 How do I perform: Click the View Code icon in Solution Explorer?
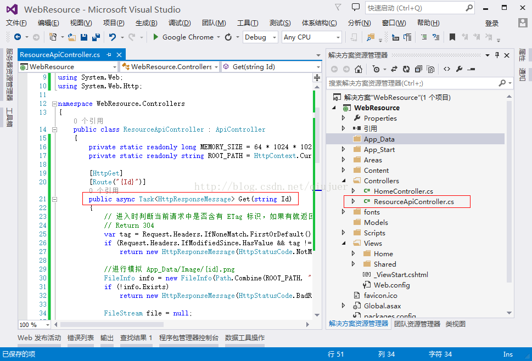[x=446, y=69]
